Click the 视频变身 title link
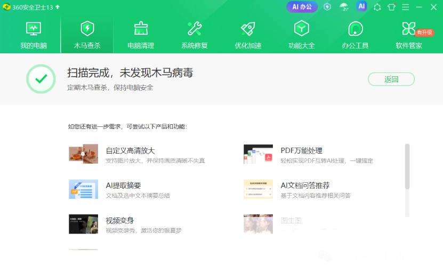This screenshot has width=443, height=274. point(120,221)
